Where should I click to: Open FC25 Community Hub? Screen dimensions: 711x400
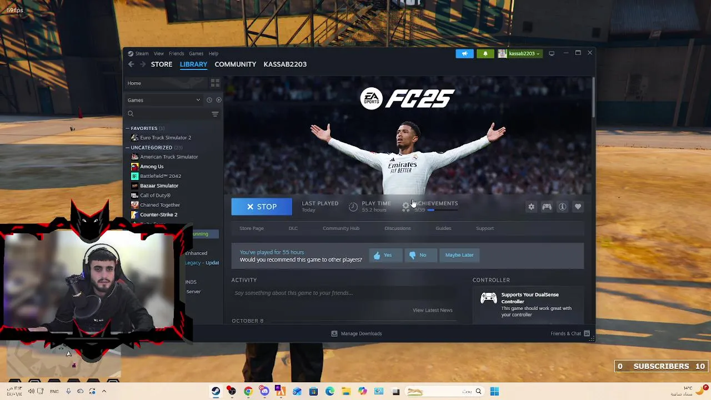pyautogui.click(x=341, y=228)
